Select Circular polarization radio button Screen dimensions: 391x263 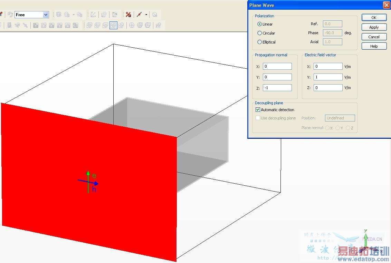click(x=260, y=33)
